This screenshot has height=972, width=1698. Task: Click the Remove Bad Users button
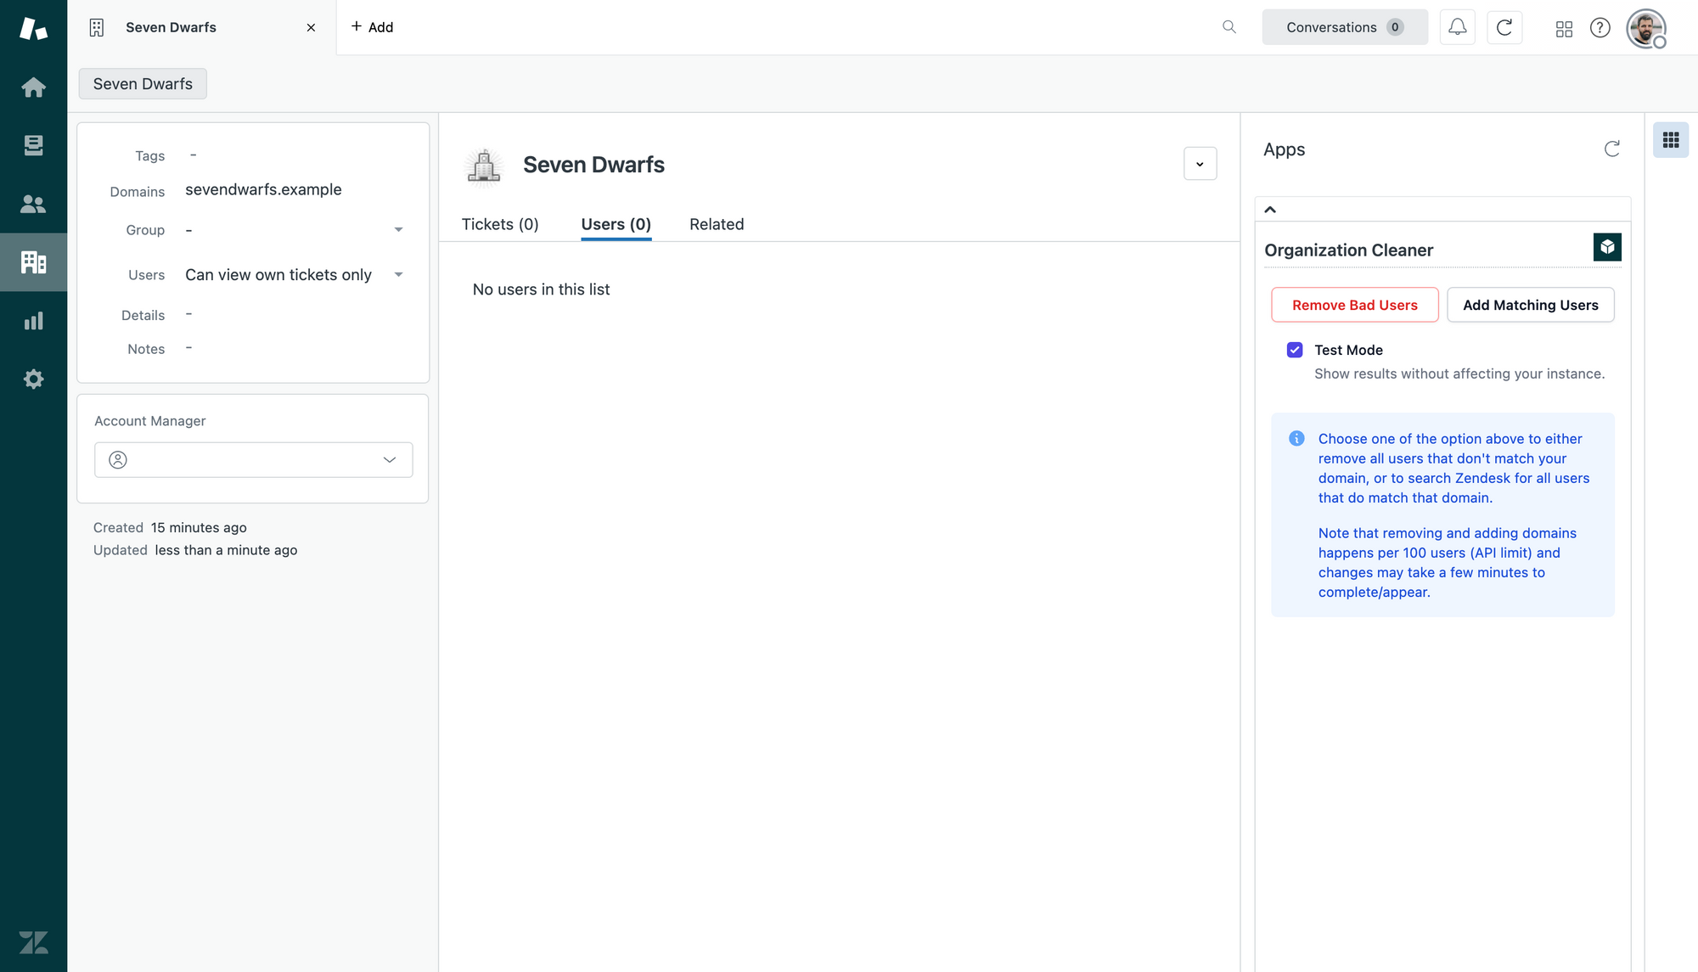click(x=1354, y=305)
